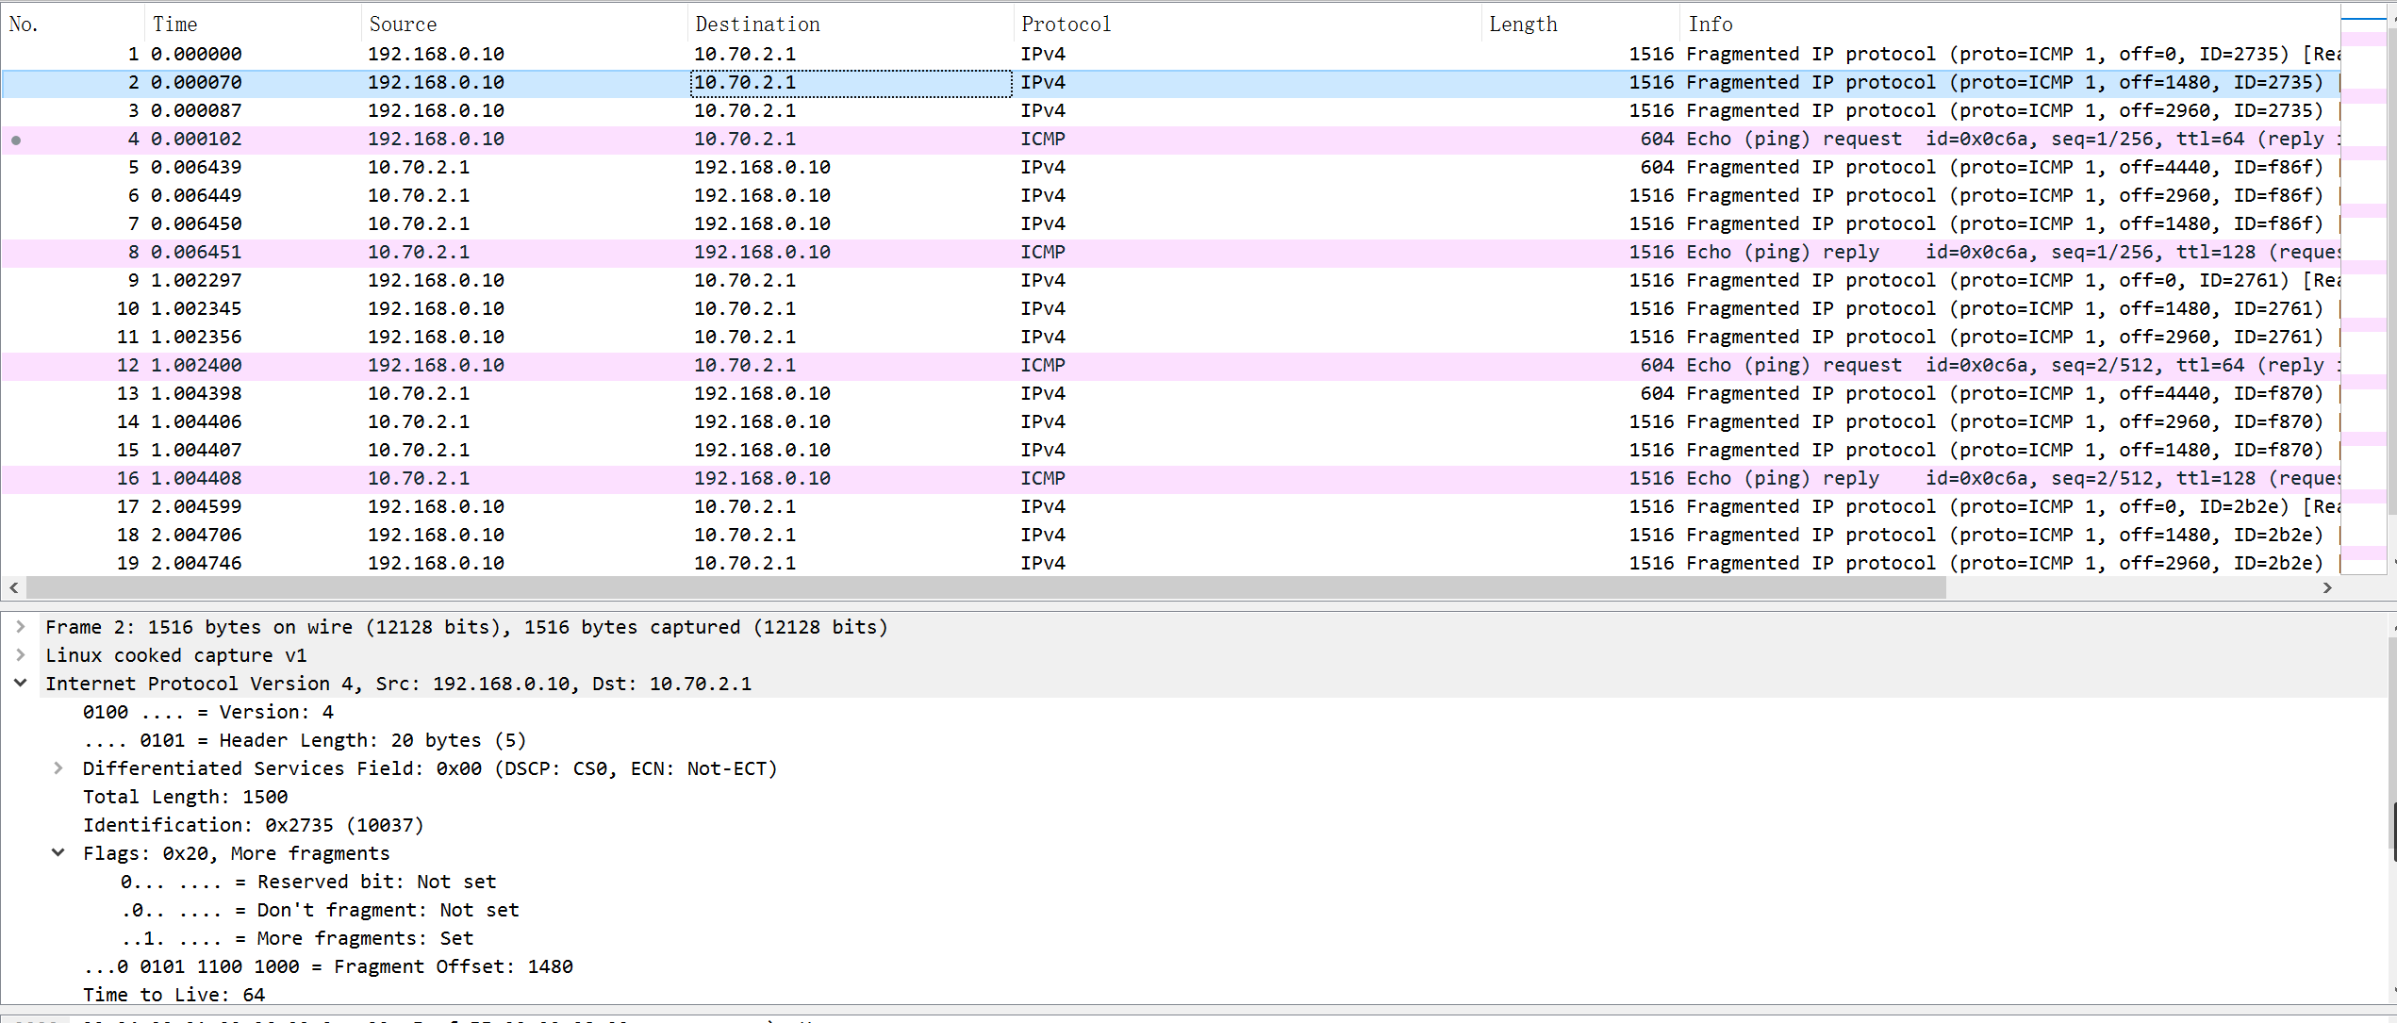Select the Total Length: 1500 field

tap(186, 797)
